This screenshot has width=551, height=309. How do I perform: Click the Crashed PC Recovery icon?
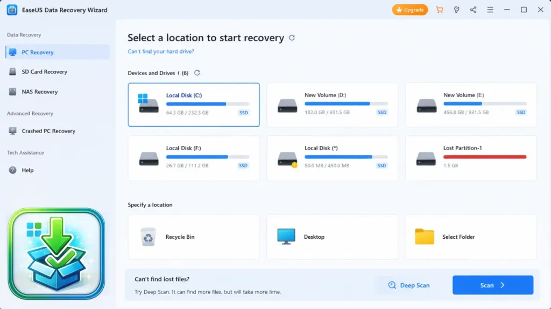click(13, 131)
